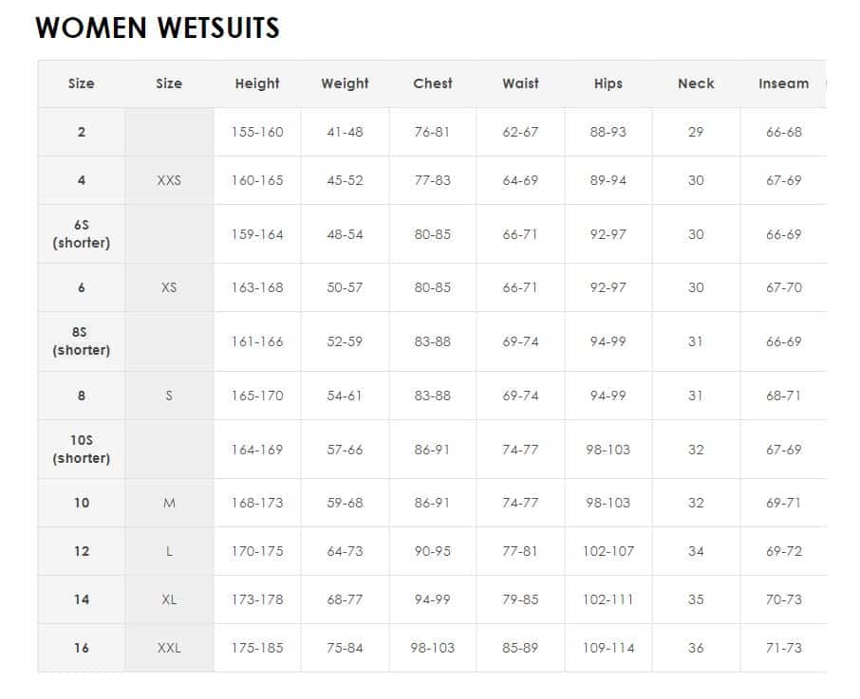
Task: Click the Inseam column header
Action: [784, 83]
